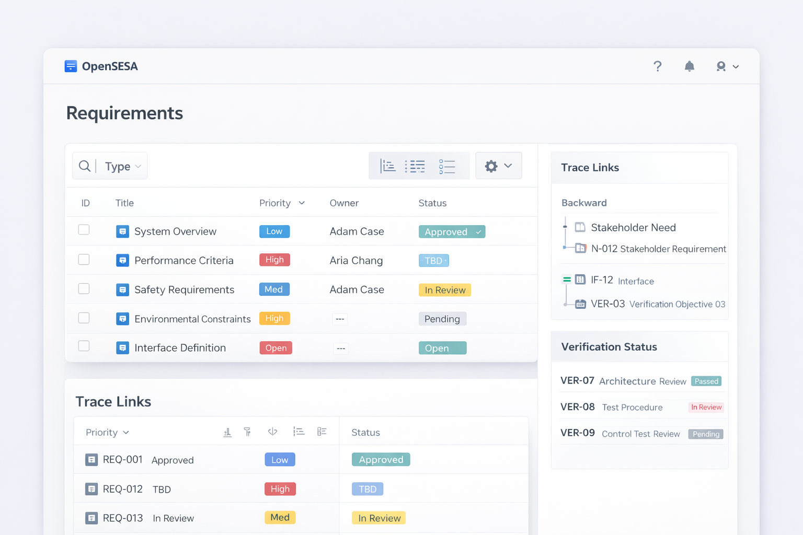Click Performance Criteria requirement icon

pyautogui.click(x=122, y=260)
